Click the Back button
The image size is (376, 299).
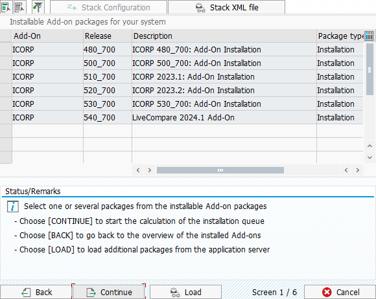(x=36, y=293)
